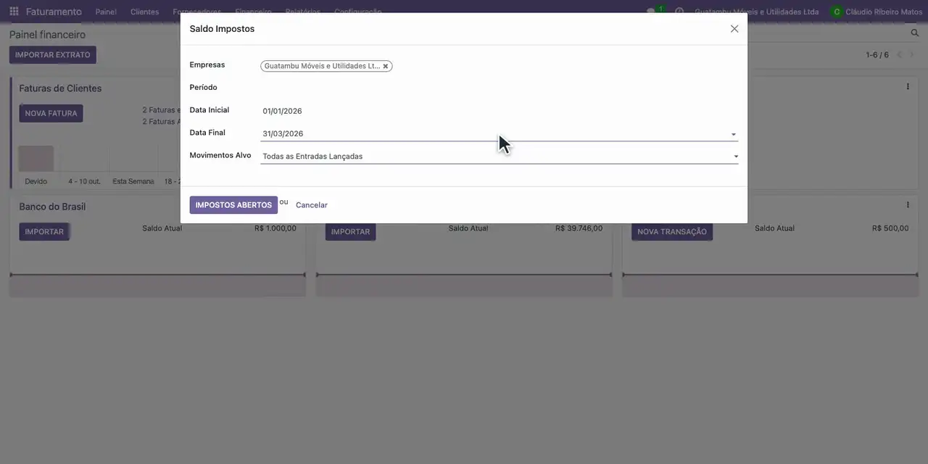The width and height of the screenshot is (928, 464).
Task: Click the Nova Transação button
Action: (x=672, y=232)
